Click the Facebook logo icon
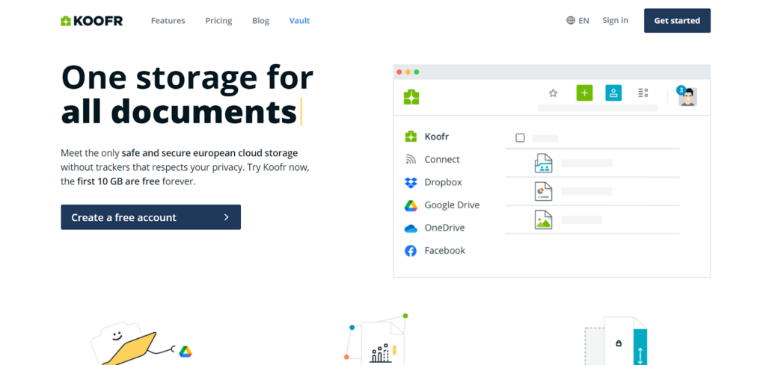The height and width of the screenshot is (365, 766). (x=411, y=251)
